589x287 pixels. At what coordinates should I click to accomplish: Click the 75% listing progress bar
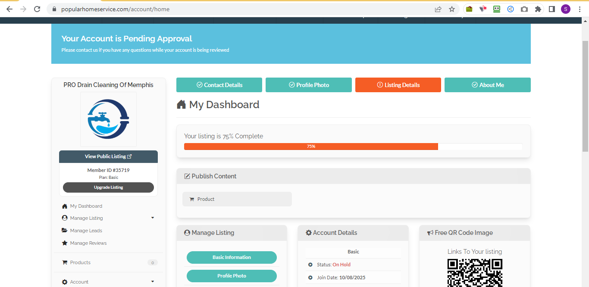pyautogui.click(x=353, y=147)
